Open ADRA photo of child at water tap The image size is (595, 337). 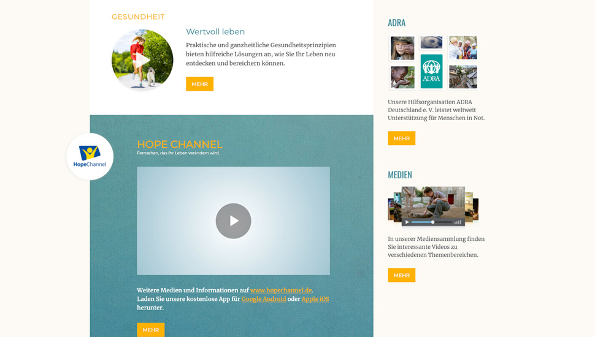[x=402, y=77]
